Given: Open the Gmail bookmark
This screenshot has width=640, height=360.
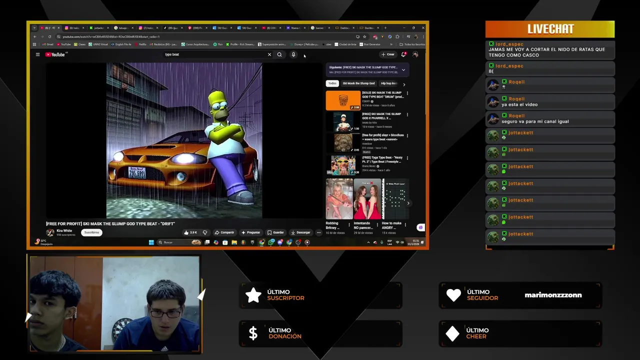Looking at the screenshot, I should click(x=47, y=44).
